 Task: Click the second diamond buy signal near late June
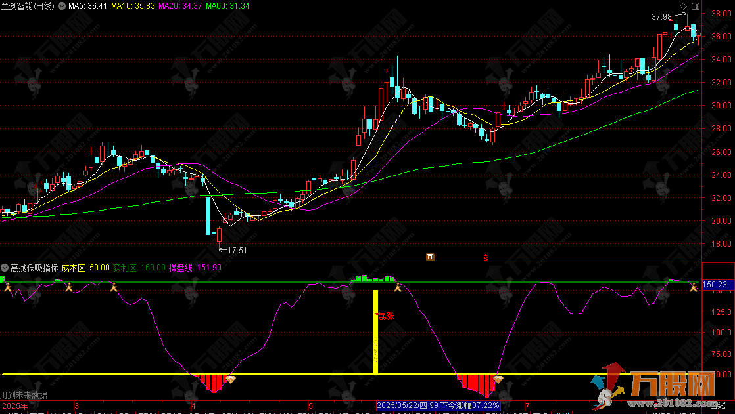pos(498,380)
